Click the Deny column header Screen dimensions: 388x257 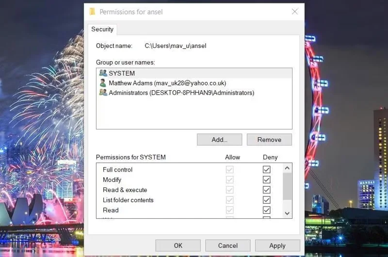pos(270,157)
